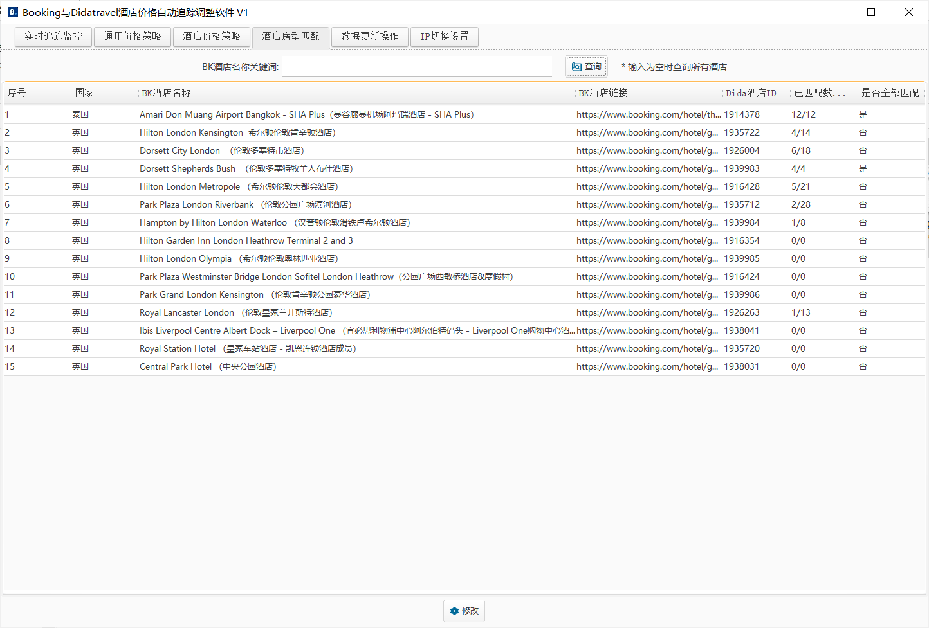Click matched count 4/14
Image resolution: width=929 pixels, height=628 pixels.
pos(801,132)
